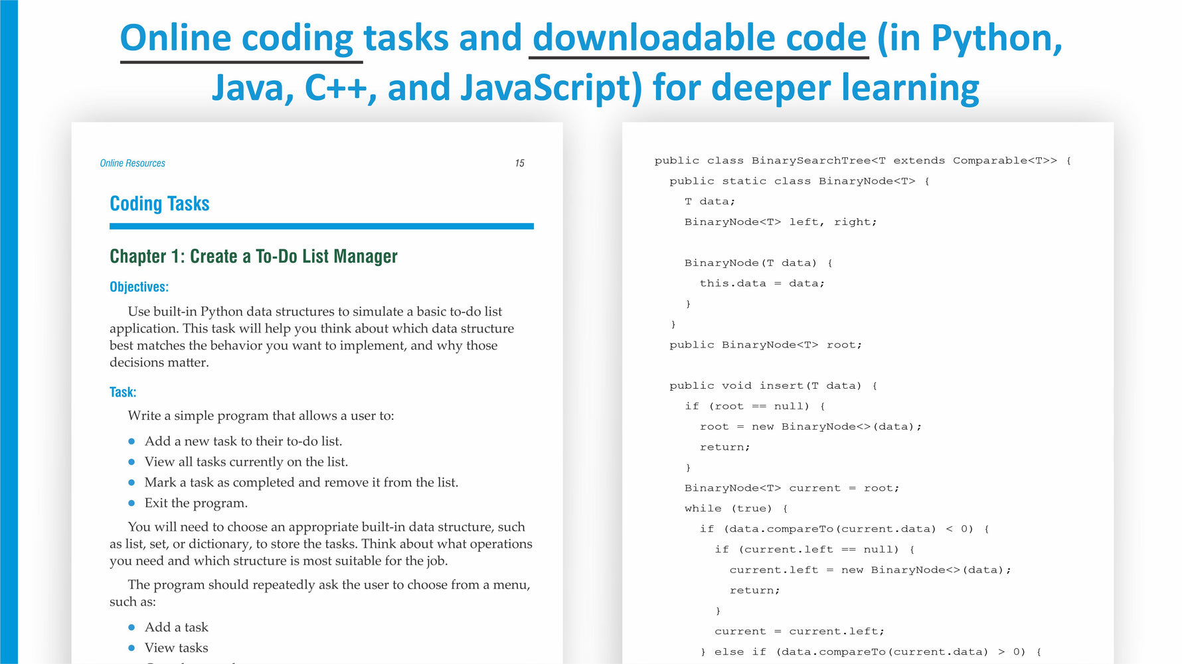The image size is (1182, 664).
Task: Click bullet beside "Add a task" menu item
Action: (131, 628)
